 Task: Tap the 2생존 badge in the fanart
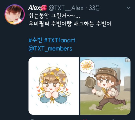(128, 60)
